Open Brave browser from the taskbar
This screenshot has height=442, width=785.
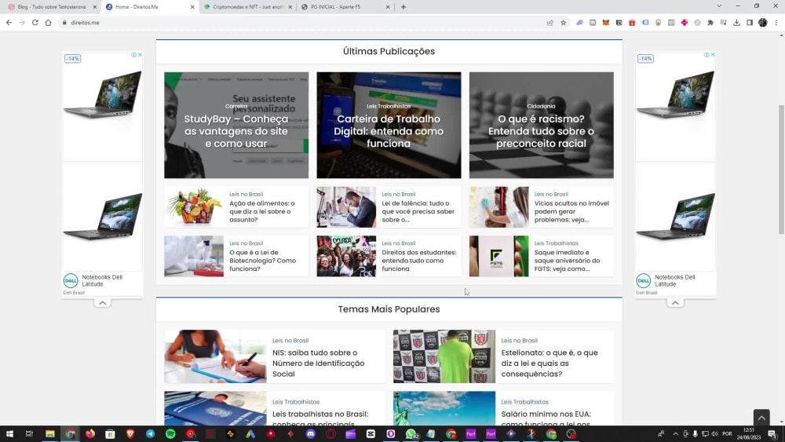130,434
